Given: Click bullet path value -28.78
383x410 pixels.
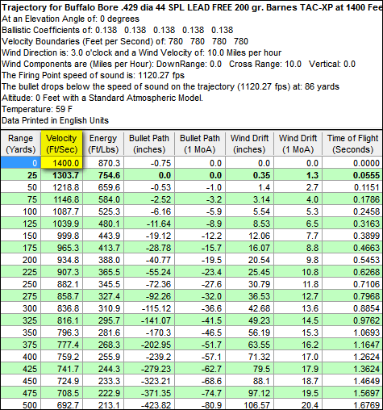Looking at the screenshot, I should tap(149, 248).
